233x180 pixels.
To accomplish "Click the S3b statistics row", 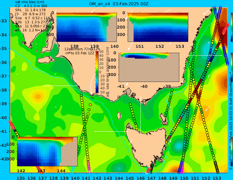I will click(31, 22).
